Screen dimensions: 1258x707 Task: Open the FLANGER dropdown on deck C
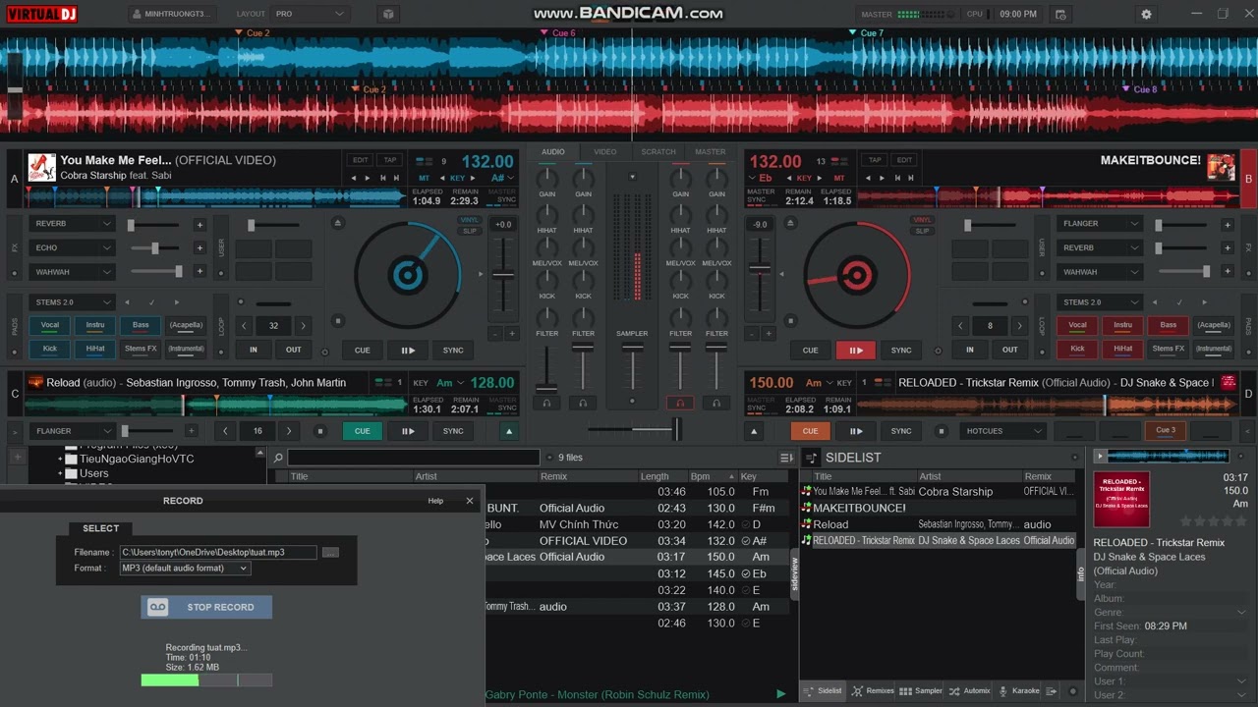(73, 431)
